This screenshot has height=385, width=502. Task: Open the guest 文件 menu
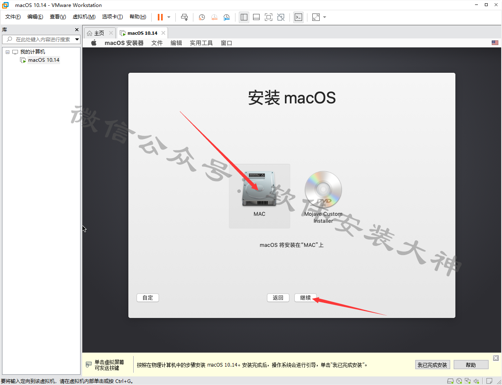point(157,43)
